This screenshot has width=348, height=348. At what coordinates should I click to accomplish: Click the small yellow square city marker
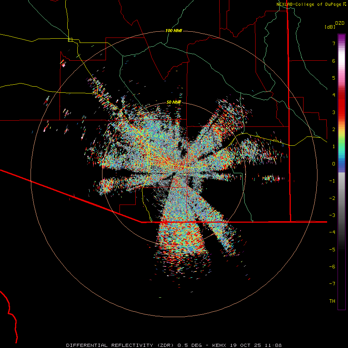tap(70, 40)
